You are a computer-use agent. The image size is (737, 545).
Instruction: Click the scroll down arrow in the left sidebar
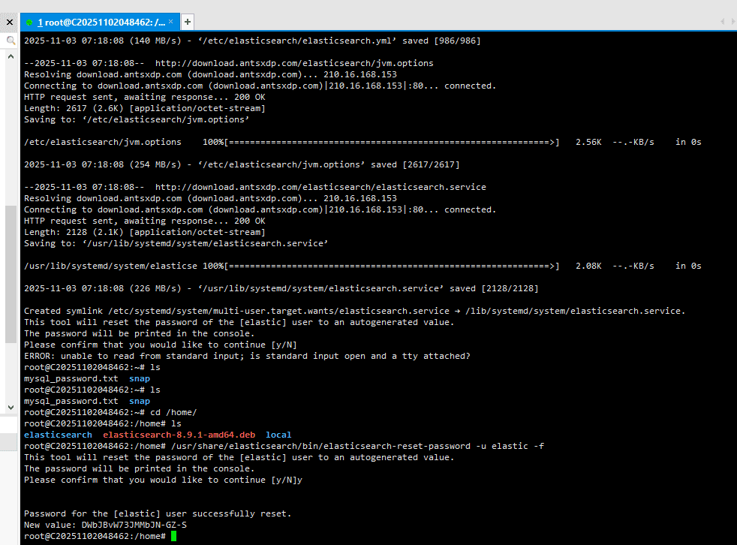coord(11,407)
